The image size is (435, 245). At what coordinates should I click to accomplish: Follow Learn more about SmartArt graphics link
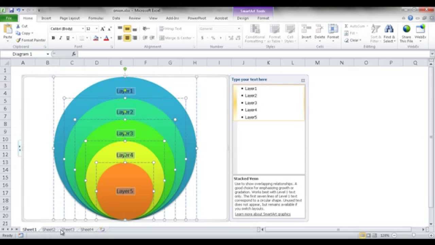pos(263,214)
